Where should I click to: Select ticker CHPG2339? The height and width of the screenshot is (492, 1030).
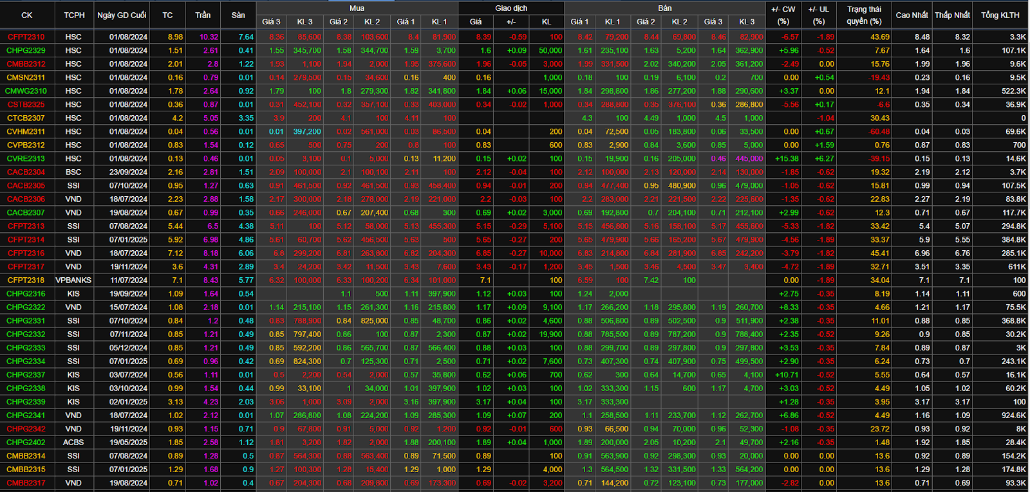click(x=26, y=402)
